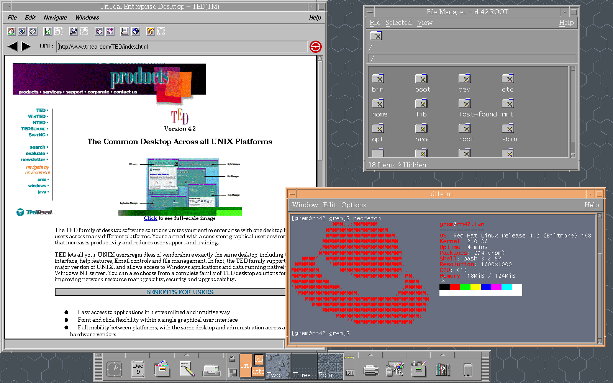Open Navigate menu in TED browser
This screenshot has height=383, width=613.
[x=55, y=18]
